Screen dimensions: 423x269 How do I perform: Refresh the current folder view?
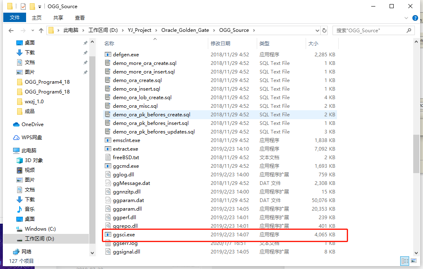click(x=324, y=30)
